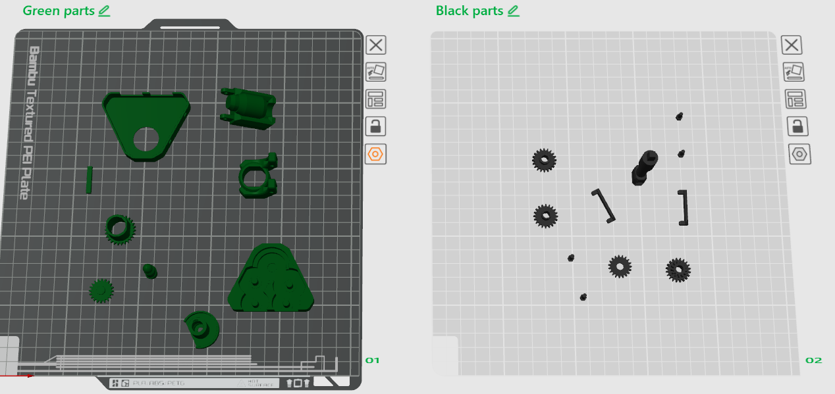Screen dimensions: 835x394
Task: Arrange objects on Green parts plate
Action: click(376, 99)
